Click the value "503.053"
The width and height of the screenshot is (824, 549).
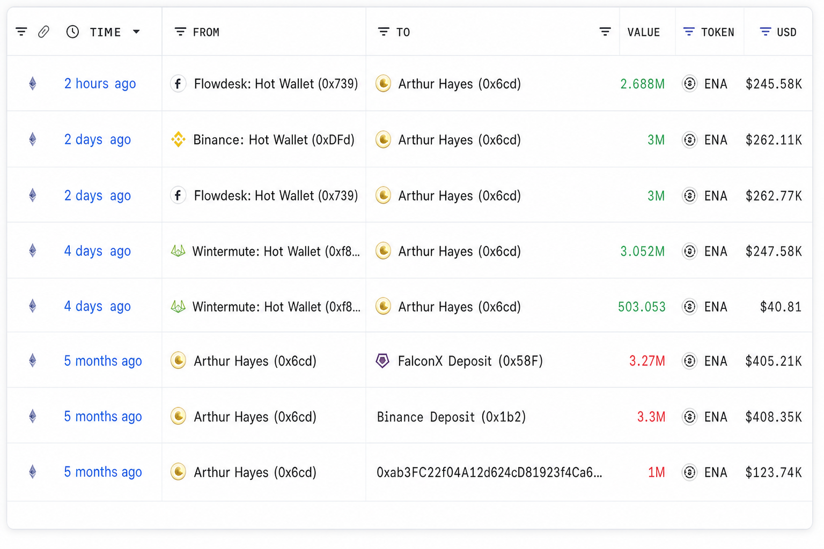pos(642,307)
